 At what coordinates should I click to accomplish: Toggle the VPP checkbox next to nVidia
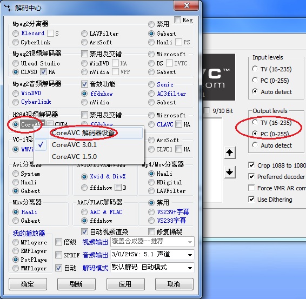click(115, 72)
